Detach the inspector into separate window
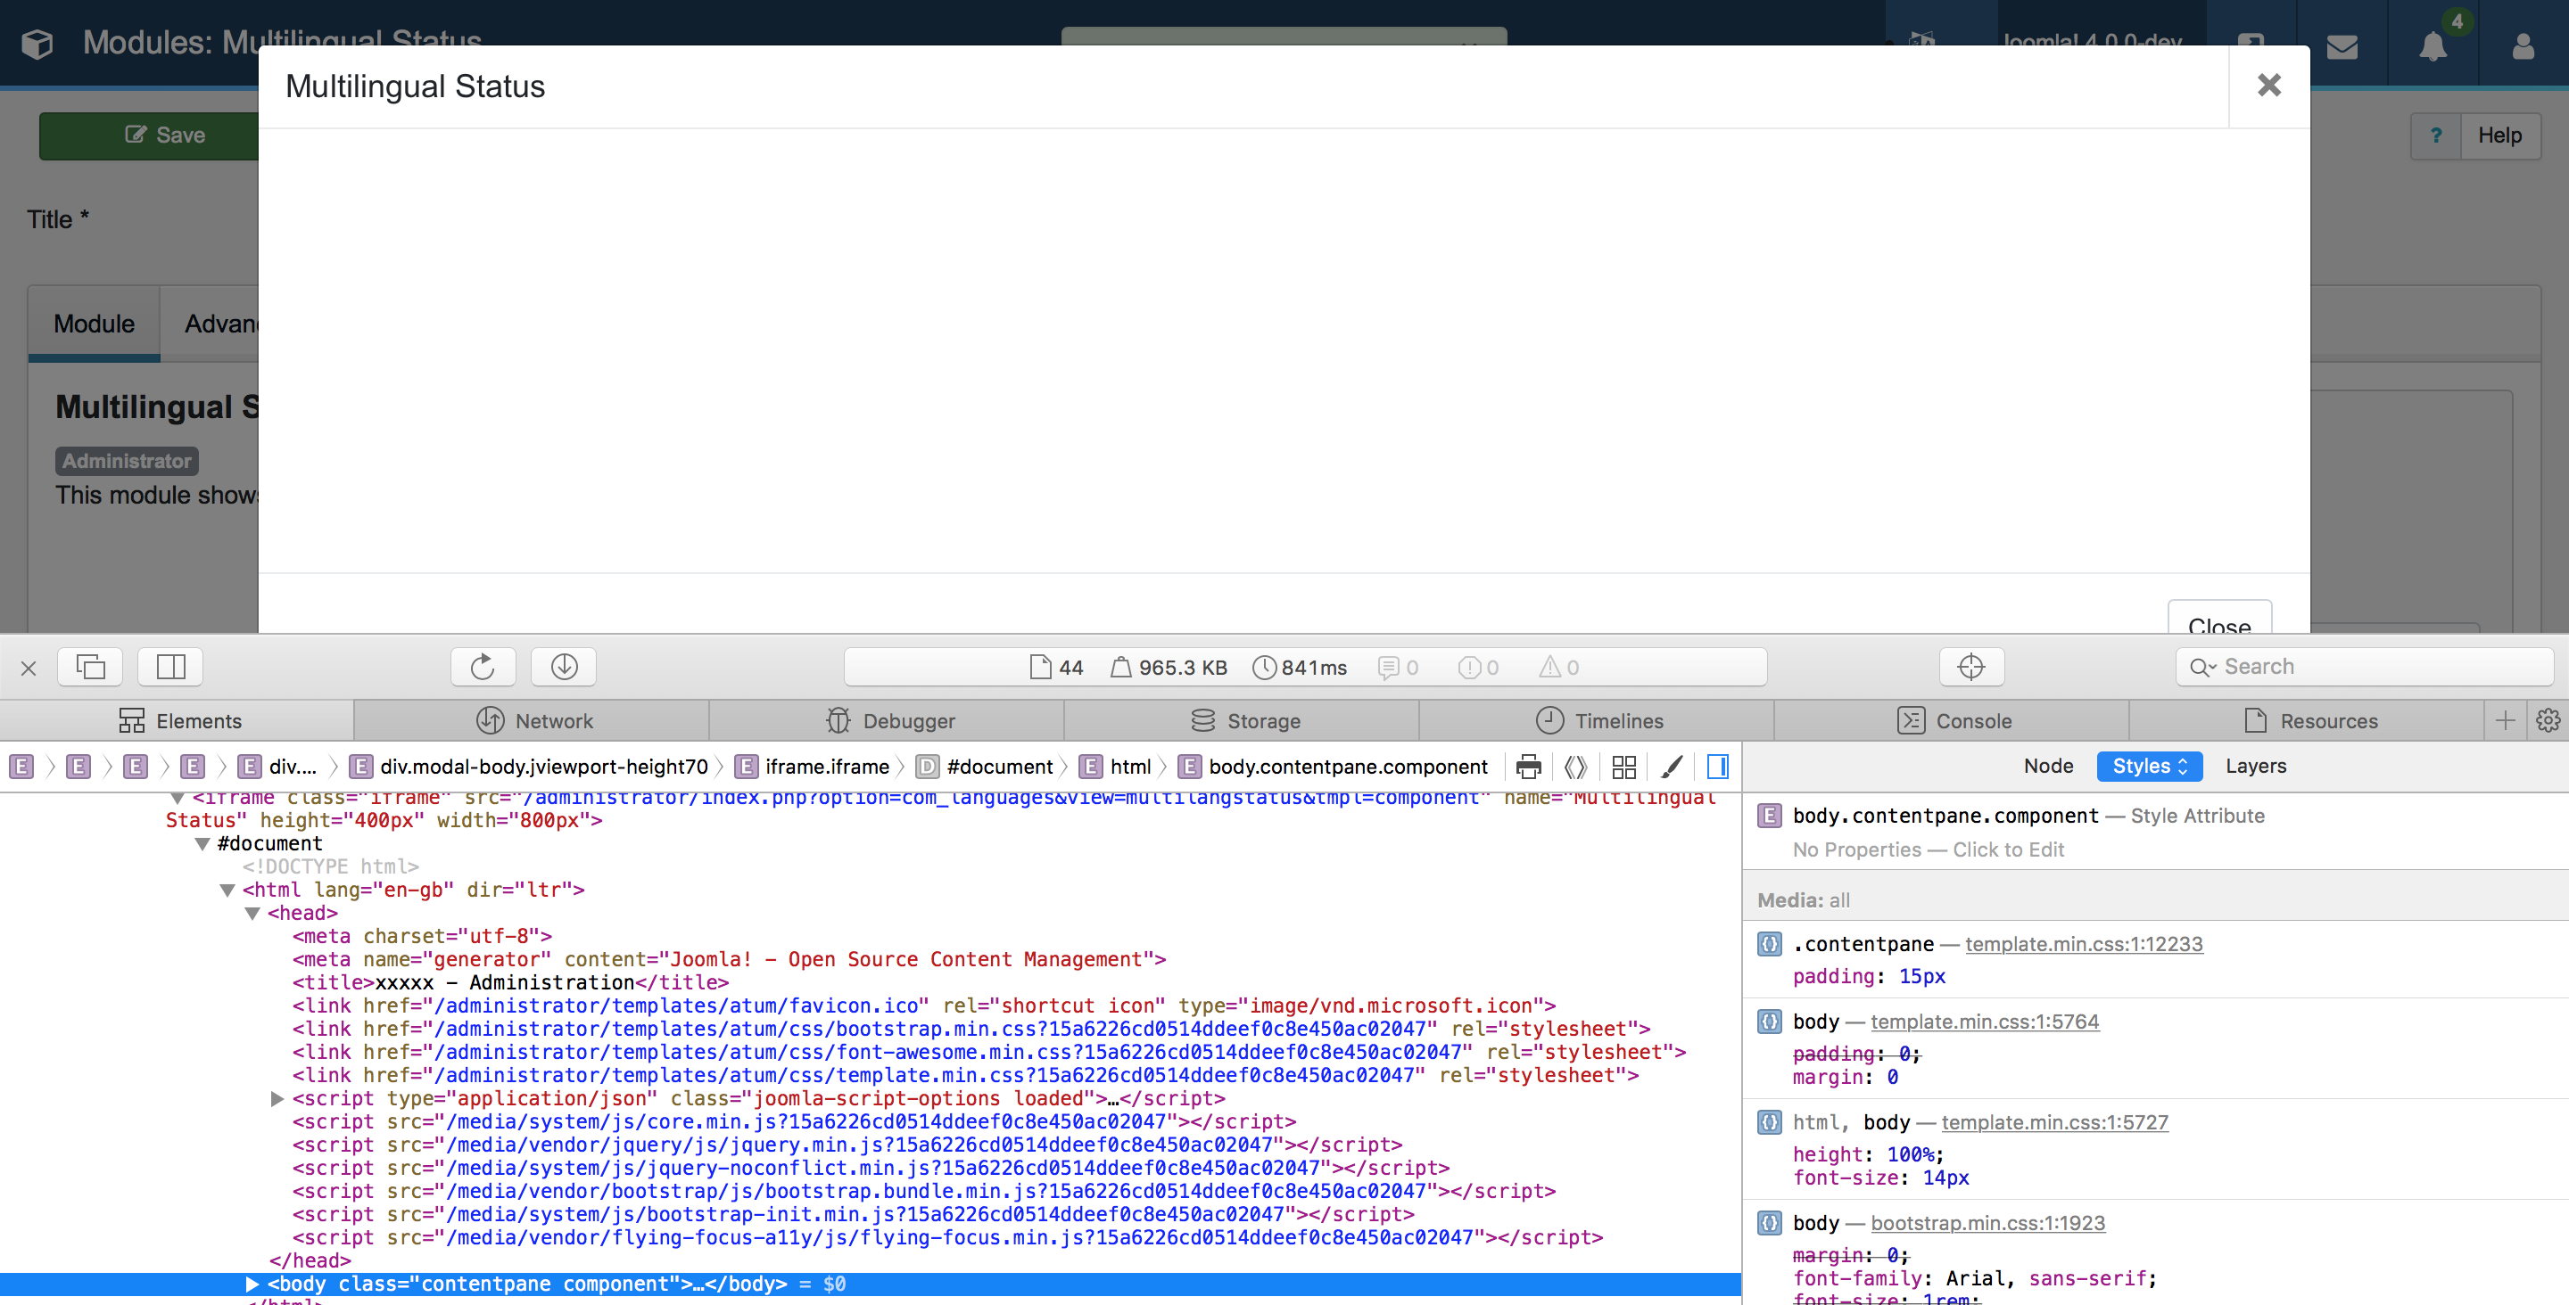 pyautogui.click(x=90, y=667)
